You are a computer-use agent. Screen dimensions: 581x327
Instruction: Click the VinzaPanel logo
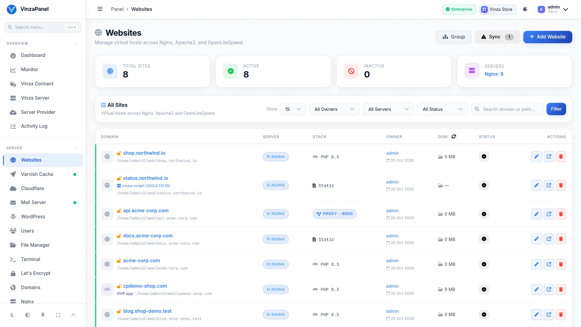click(x=28, y=9)
